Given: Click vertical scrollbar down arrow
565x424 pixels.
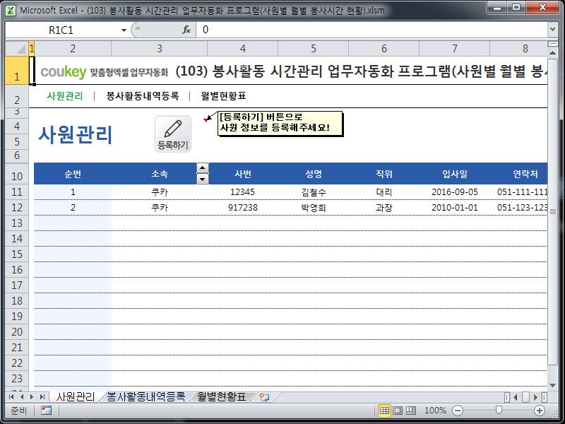Looking at the screenshot, I should click(x=552, y=386).
